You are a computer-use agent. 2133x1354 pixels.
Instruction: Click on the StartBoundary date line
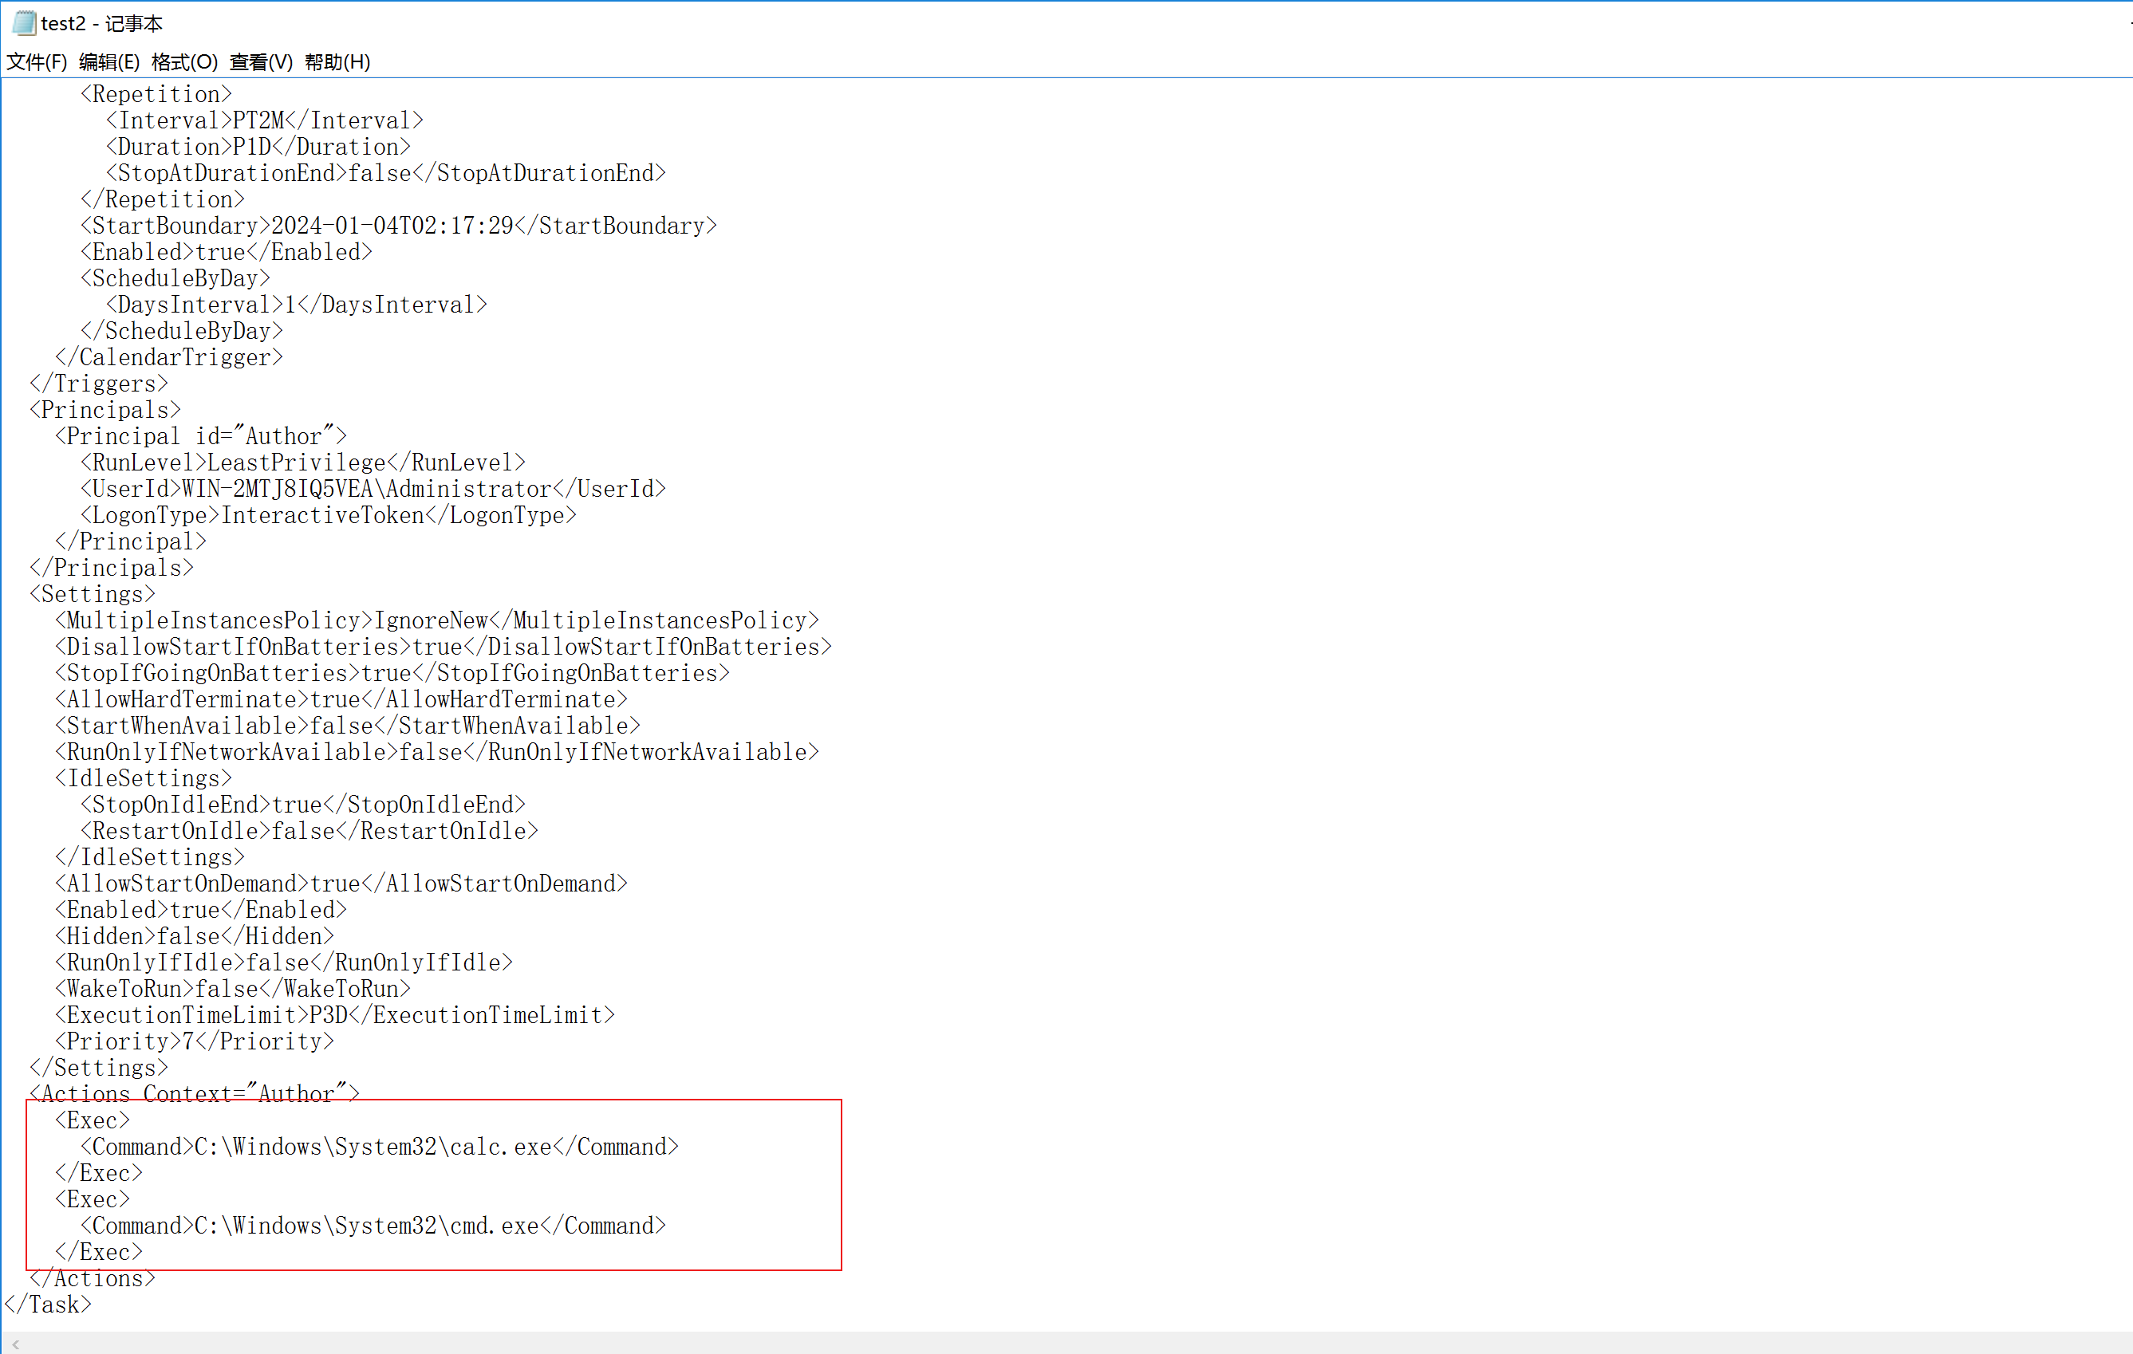point(399,226)
